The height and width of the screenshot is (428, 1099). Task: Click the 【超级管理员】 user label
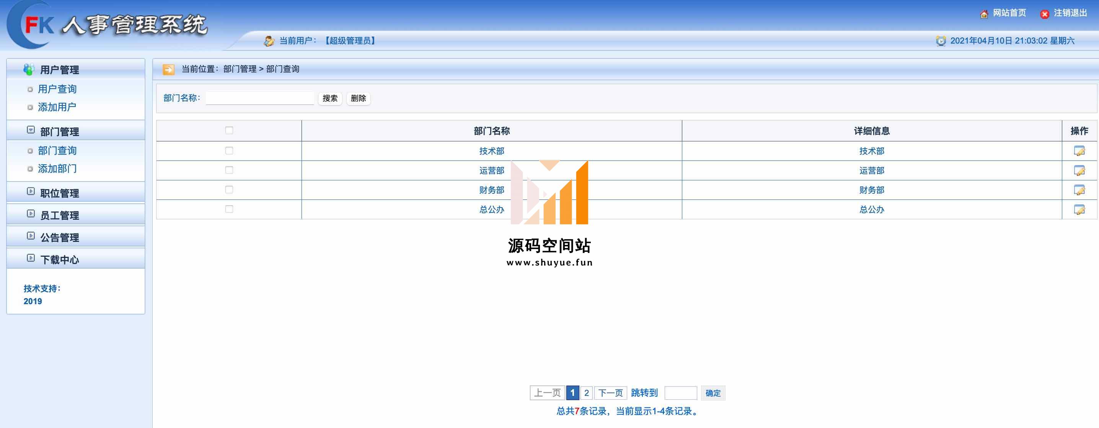click(x=350, y=41)
